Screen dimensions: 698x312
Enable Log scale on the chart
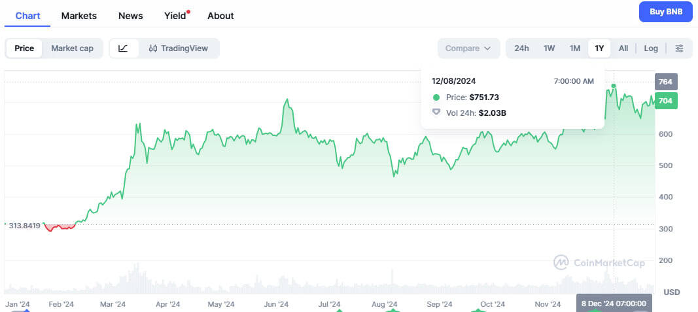click(651, 48)
